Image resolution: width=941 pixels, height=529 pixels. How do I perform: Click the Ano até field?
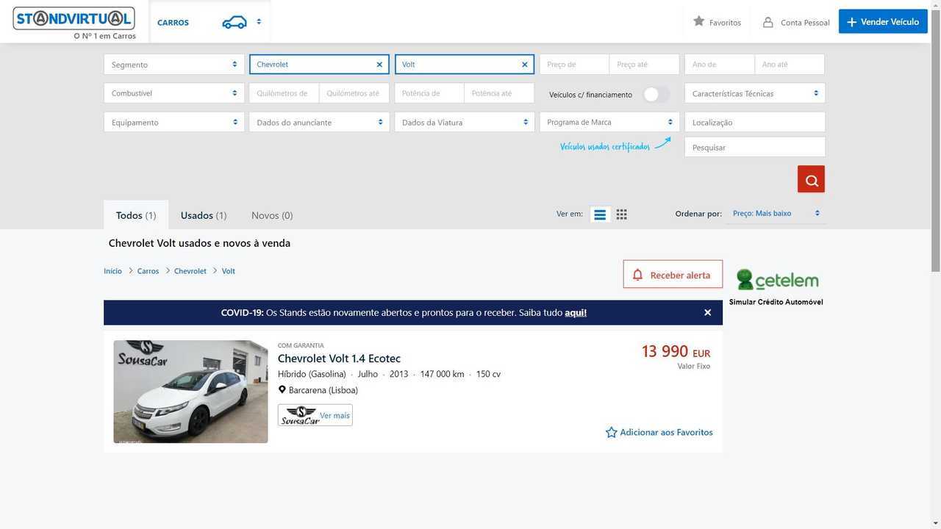[790, 65]
